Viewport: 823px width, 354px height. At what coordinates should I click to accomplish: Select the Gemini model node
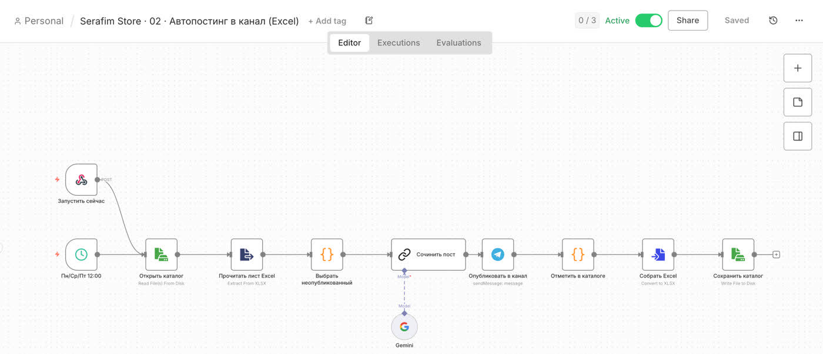coord(404,327)
